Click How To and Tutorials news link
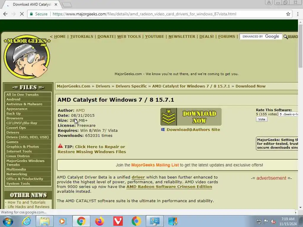The height and width of the screenshot is (227, 303). [26, 202]
